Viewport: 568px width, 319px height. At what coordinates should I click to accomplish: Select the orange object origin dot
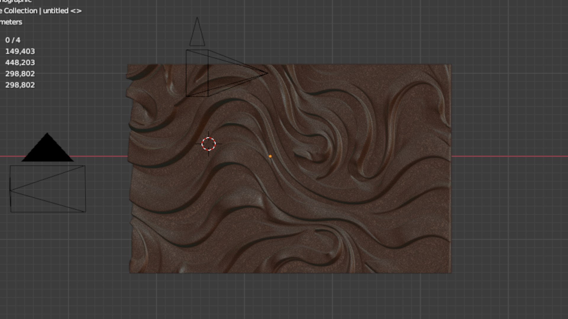pos(270,156)
